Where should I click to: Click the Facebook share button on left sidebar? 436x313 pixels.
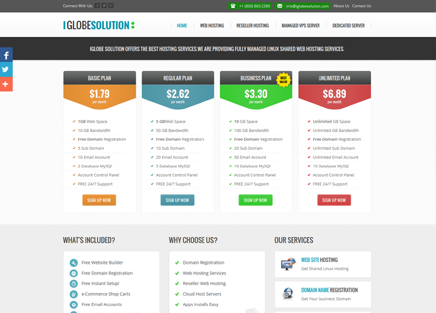(6, 55)
